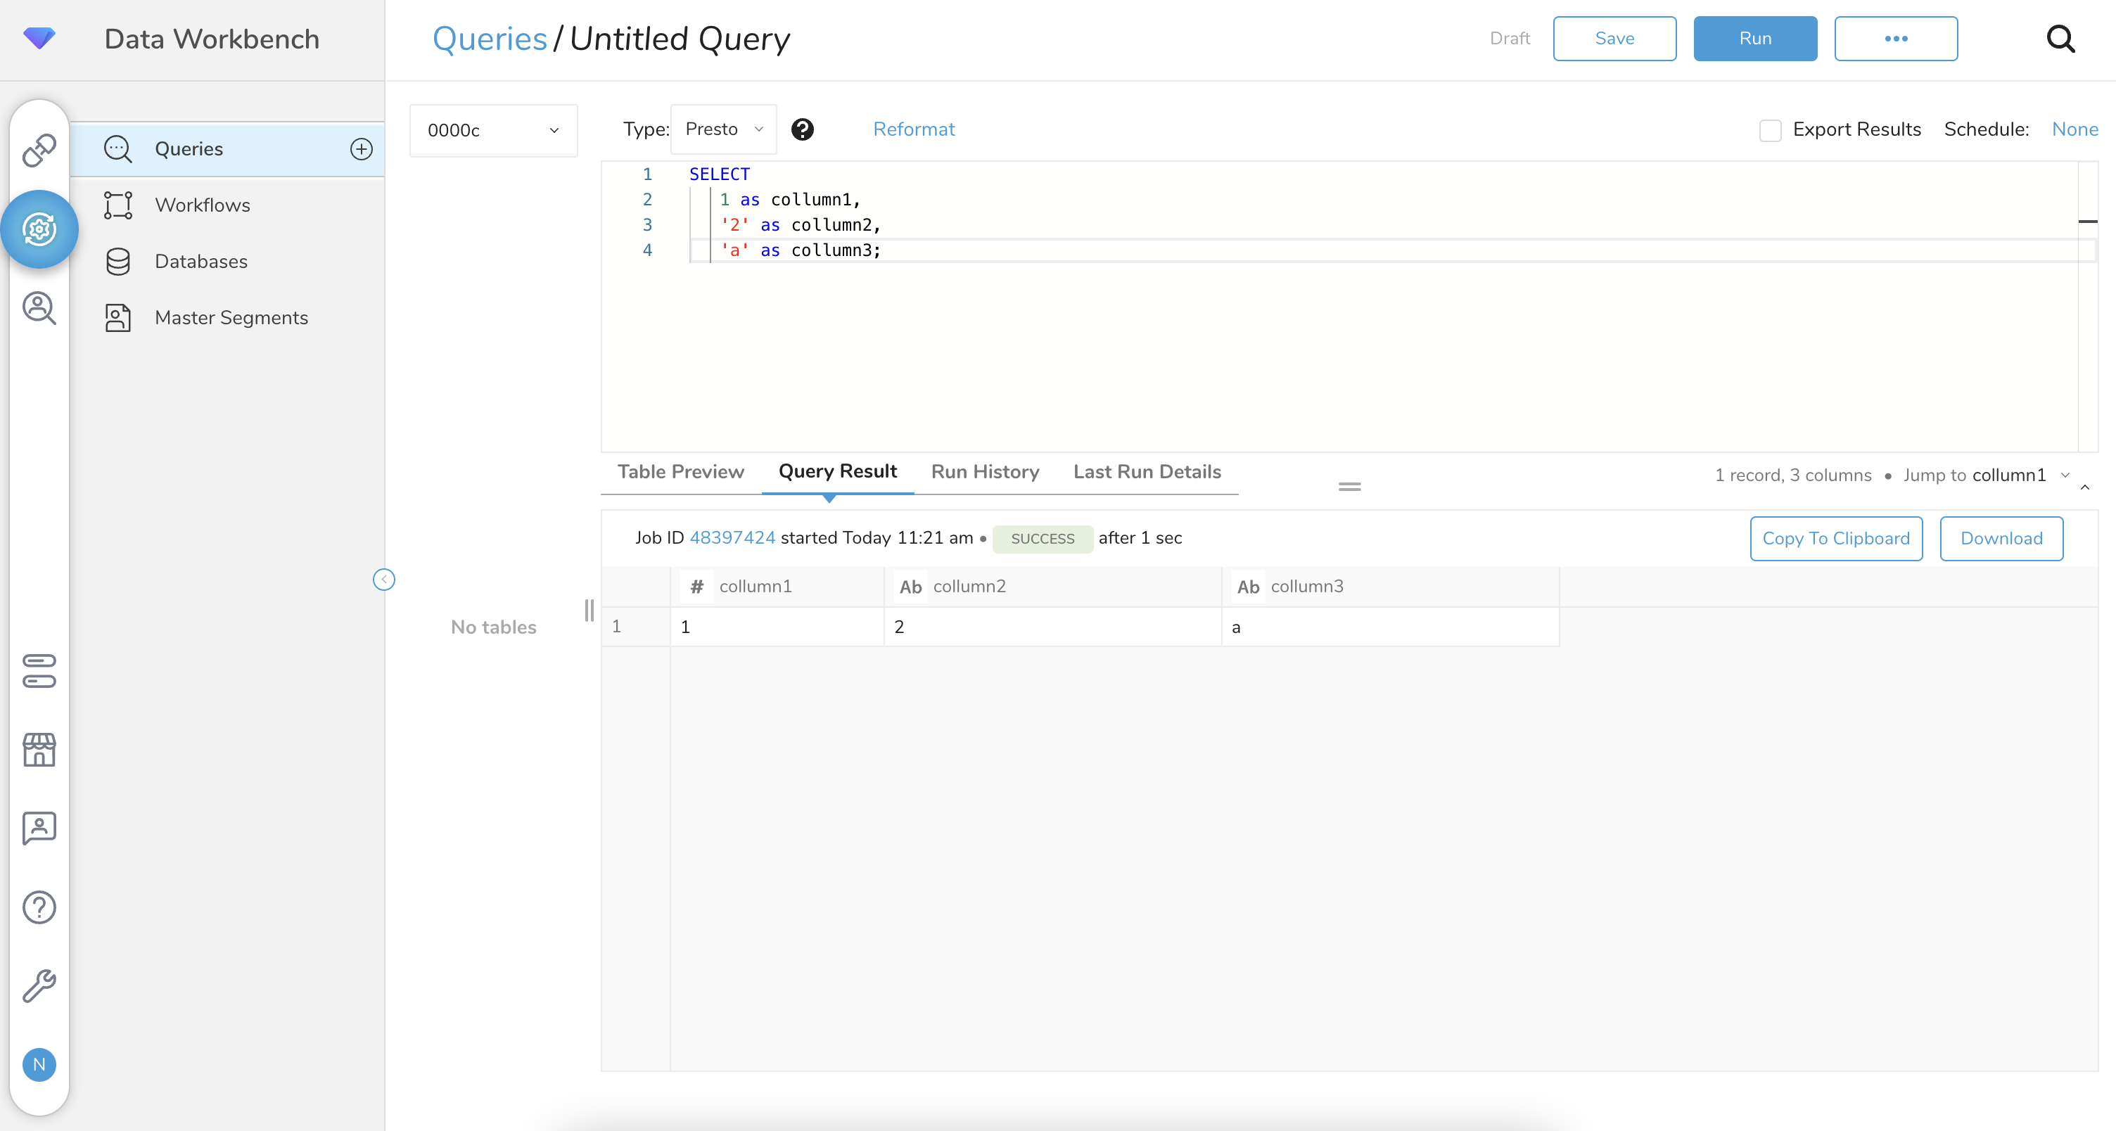Click the horizontal panel resize handle
Image resolution: width=2116 pixels, height=1131 pixels.
click(x=1350, y=486)
